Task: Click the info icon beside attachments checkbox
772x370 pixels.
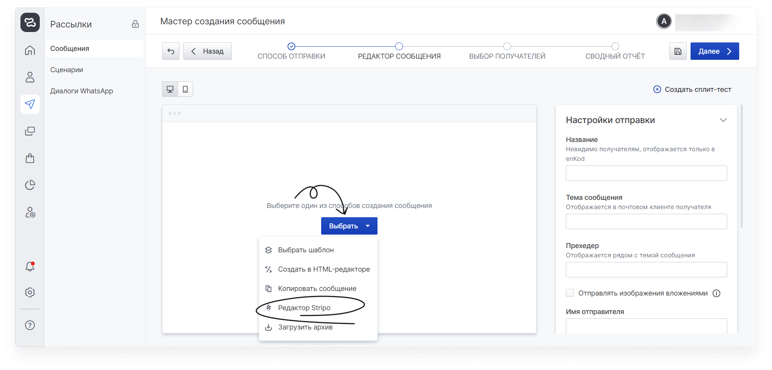Action: pos(716,293)
